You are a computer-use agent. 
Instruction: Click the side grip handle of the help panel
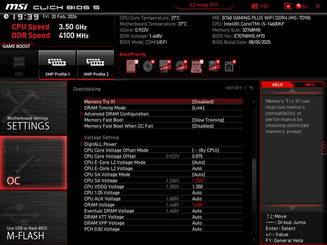click(x=323, y=148)
